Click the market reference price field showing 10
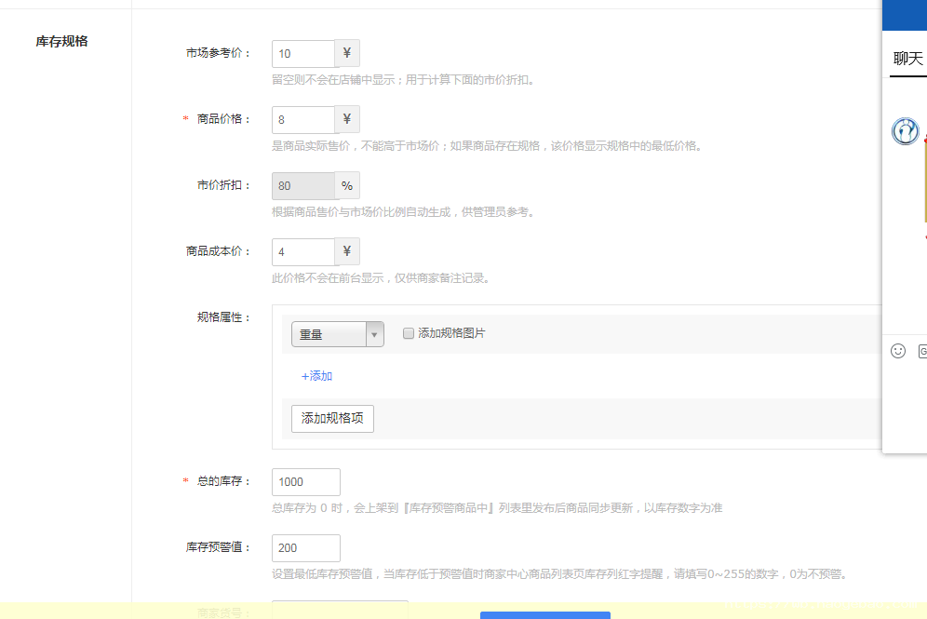Image resolution: width=927 pixels, height=619 pixels. [x=303, y=54]
